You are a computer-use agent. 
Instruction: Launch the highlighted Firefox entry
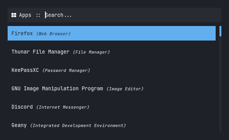(111, 33)
